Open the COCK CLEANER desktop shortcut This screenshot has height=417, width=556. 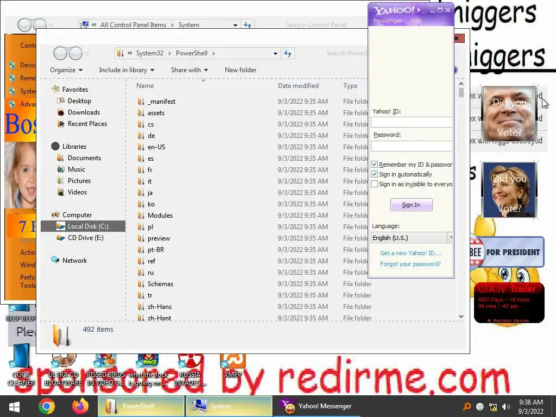pyautogui.click(x=21, y=365)
